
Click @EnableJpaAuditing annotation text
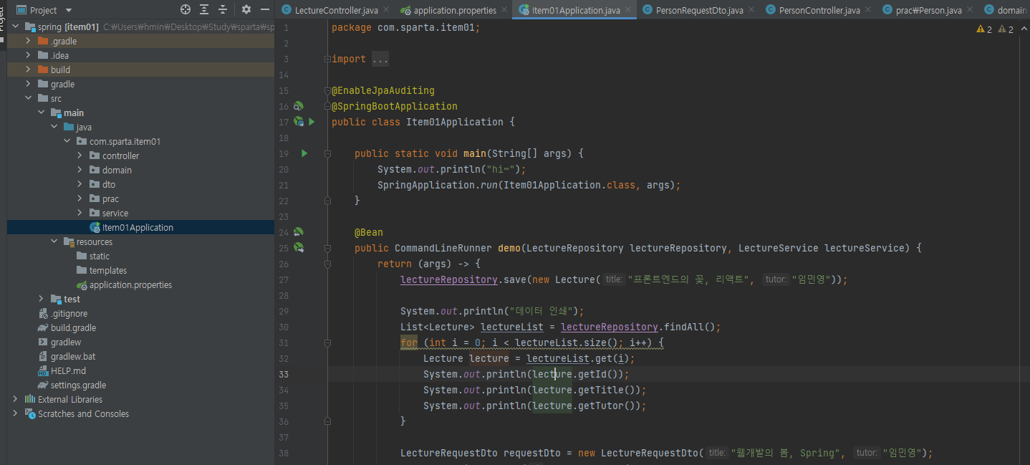tap(383, 90)
